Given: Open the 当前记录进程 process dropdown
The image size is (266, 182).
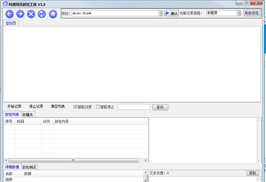Looking at the screenshot, I should (238, 13).
